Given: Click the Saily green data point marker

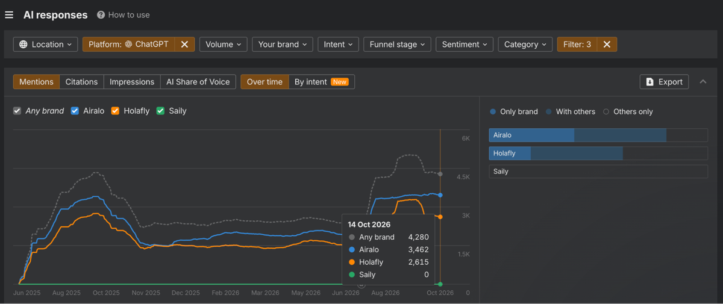Looking at the screenshot, I should pos(440,284).
